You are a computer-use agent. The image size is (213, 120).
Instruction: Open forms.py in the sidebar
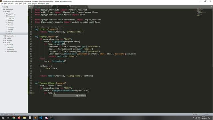[11, 25]
